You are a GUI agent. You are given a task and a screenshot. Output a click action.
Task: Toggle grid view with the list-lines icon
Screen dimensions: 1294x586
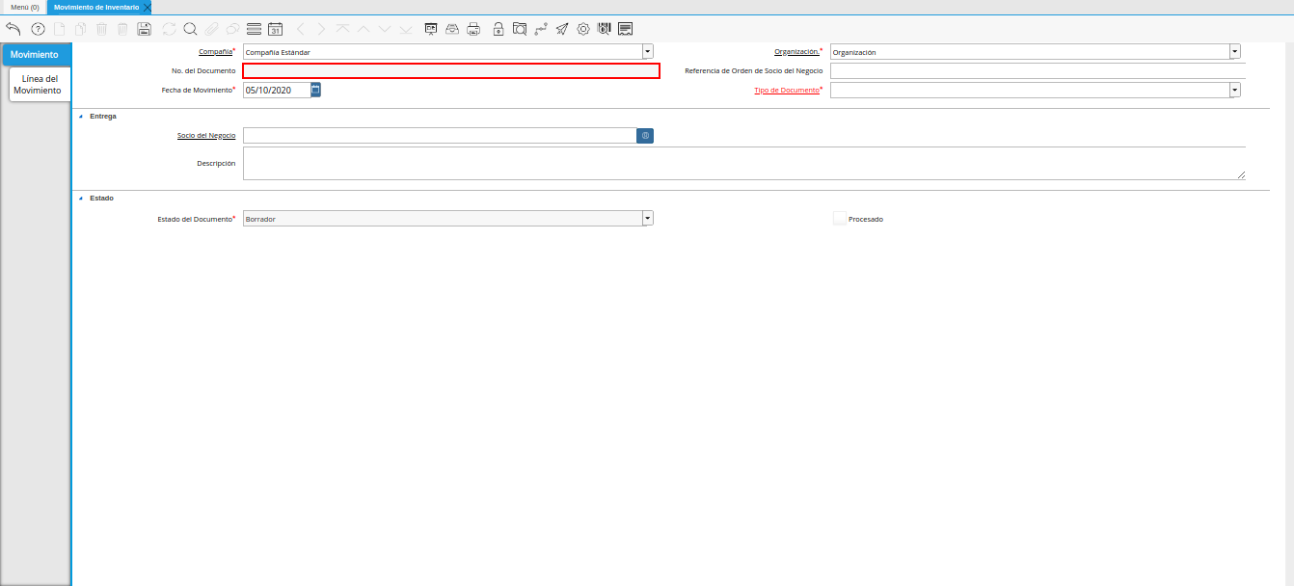(x=254, y=29)
